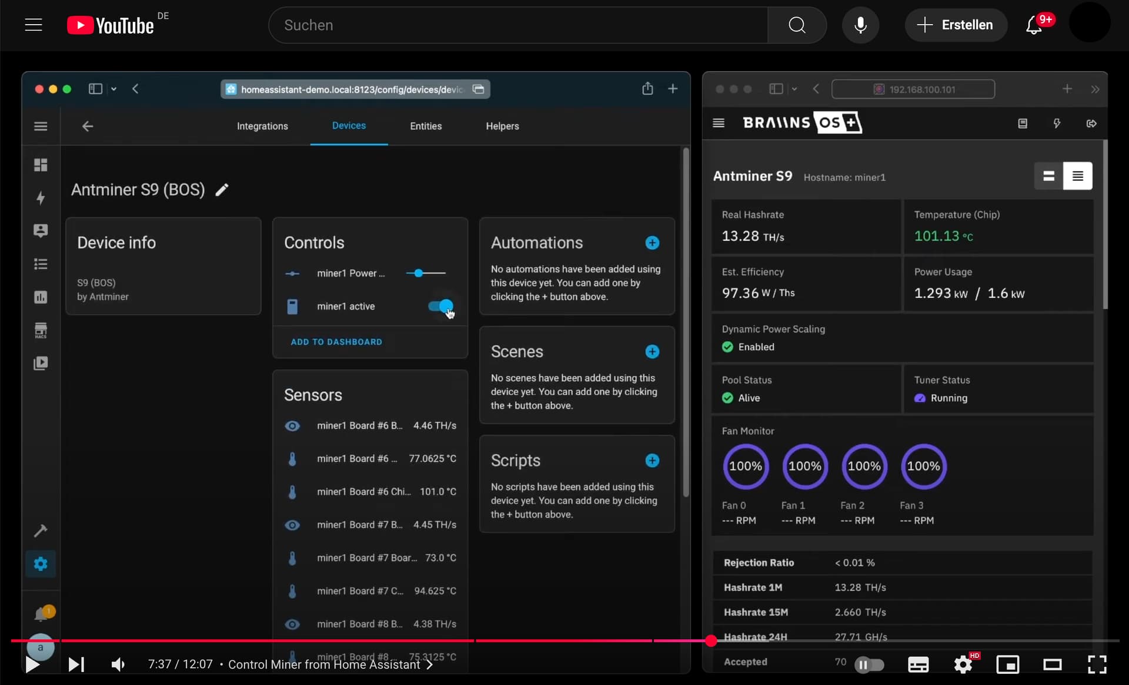1129x685 pixels.
Task: Toggle YouTube autoplay switch
Action: (869, 664)
